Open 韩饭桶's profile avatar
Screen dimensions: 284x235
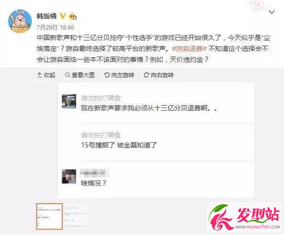tap(20, 21)
